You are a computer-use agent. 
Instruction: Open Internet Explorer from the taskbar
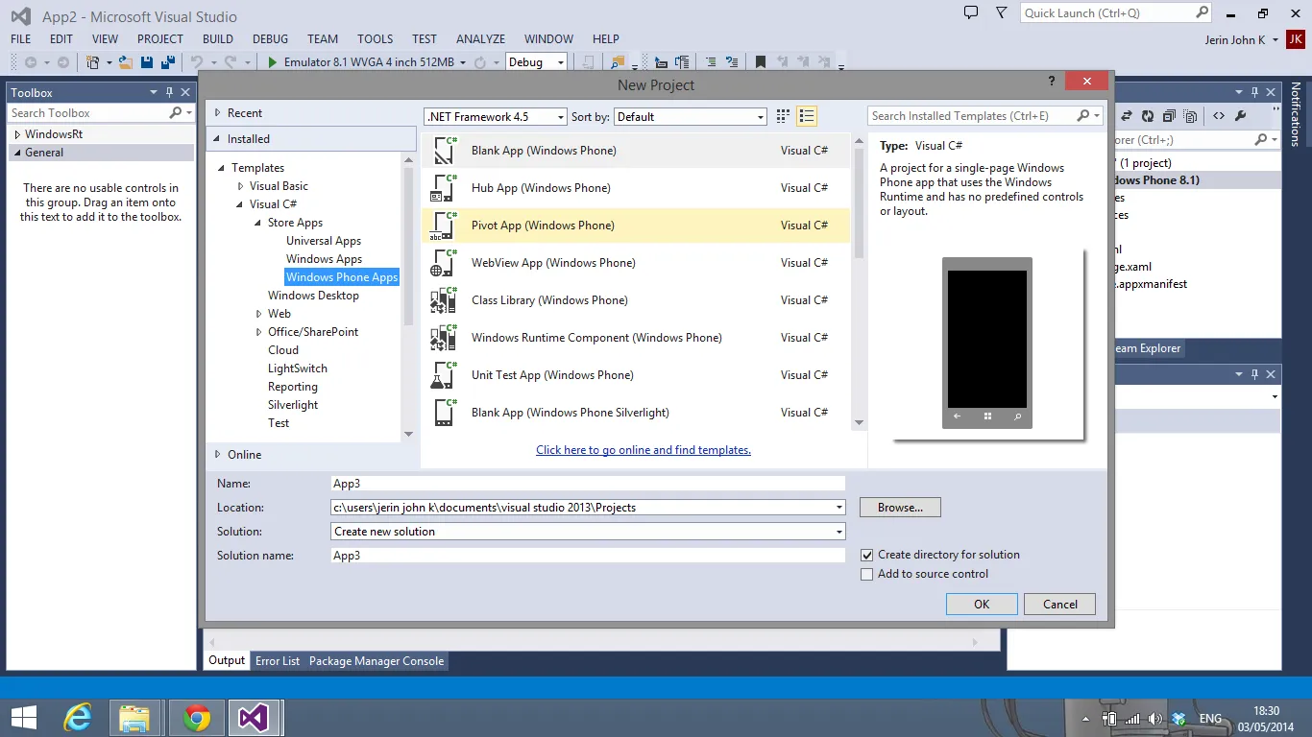(78, 718)
